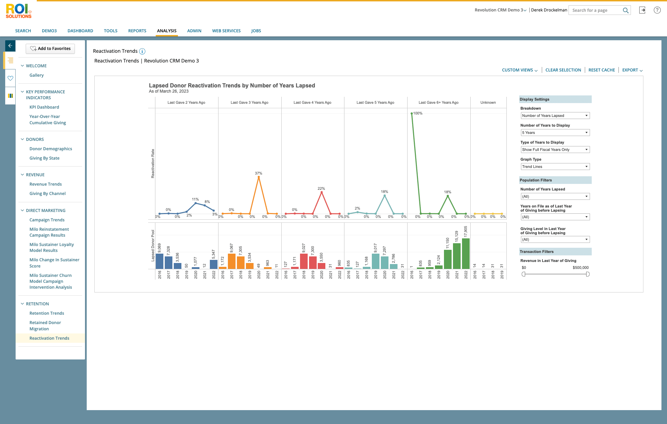Open the help question mark icon
667x424 pixels.
point(657,10)
